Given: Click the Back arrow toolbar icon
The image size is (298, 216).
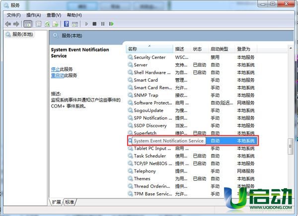Looking at the screenshot, I should coord(8,23).
